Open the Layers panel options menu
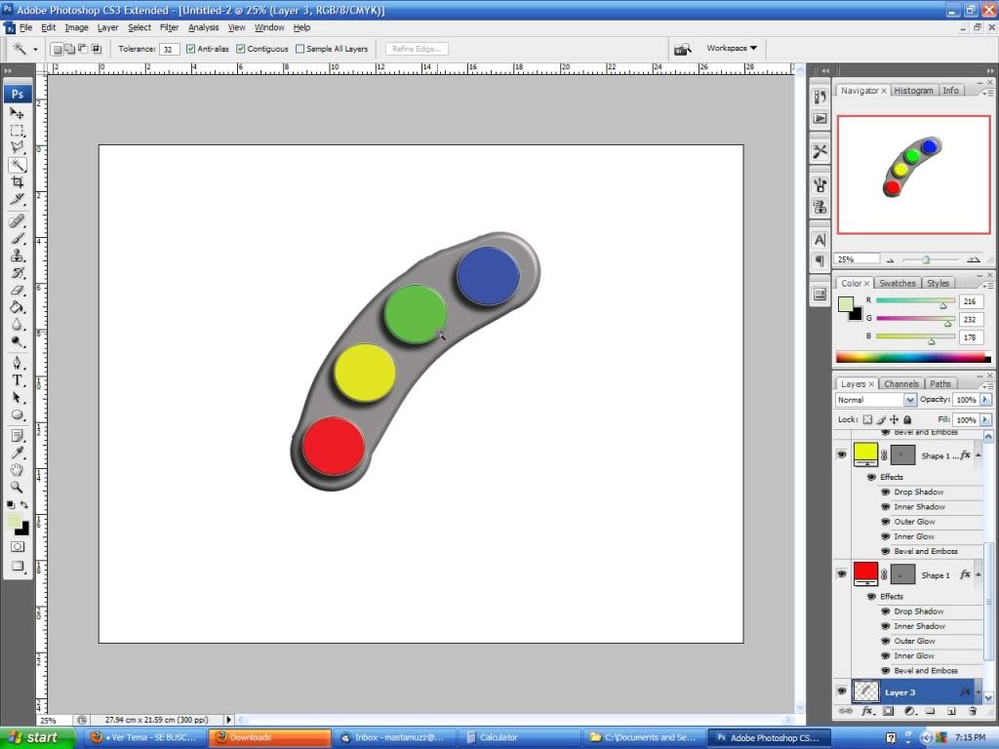 pyautogui.click(x=987, y=386)
